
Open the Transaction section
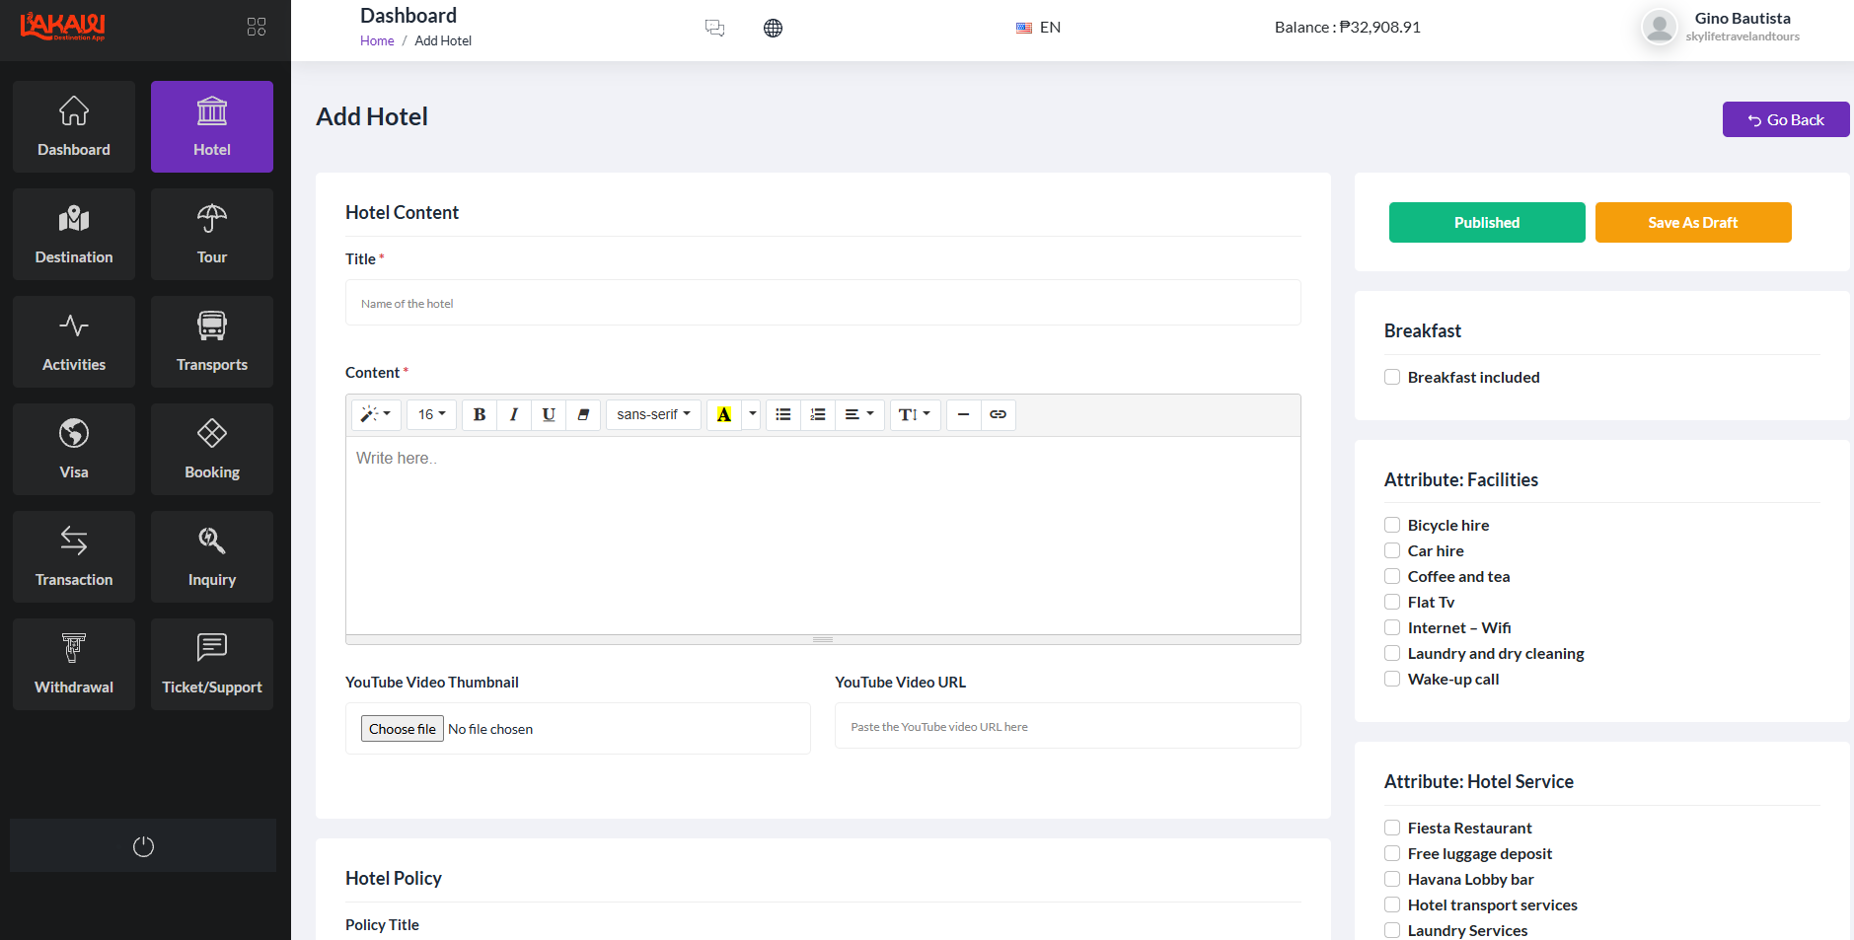74,556
